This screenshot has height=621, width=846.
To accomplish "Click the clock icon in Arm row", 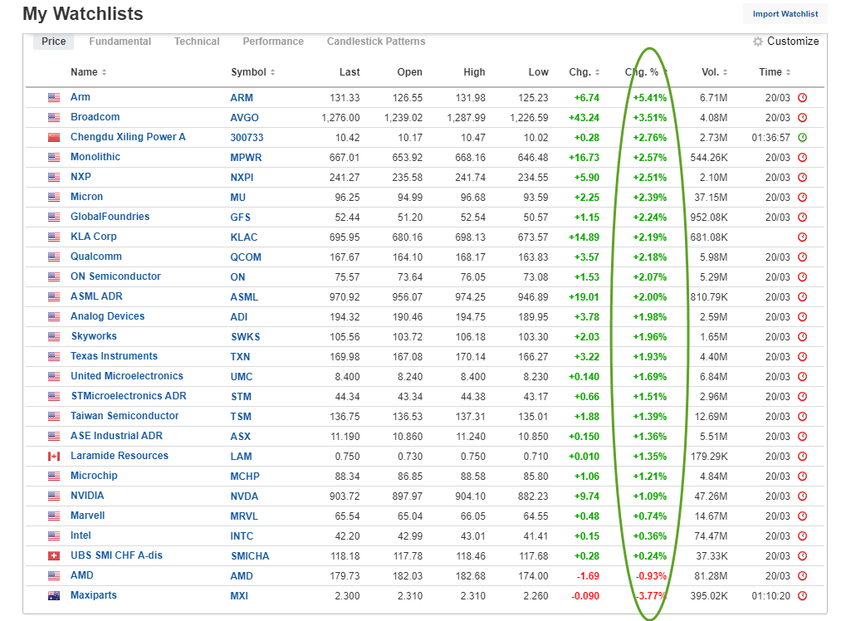I will coord(802,98).
